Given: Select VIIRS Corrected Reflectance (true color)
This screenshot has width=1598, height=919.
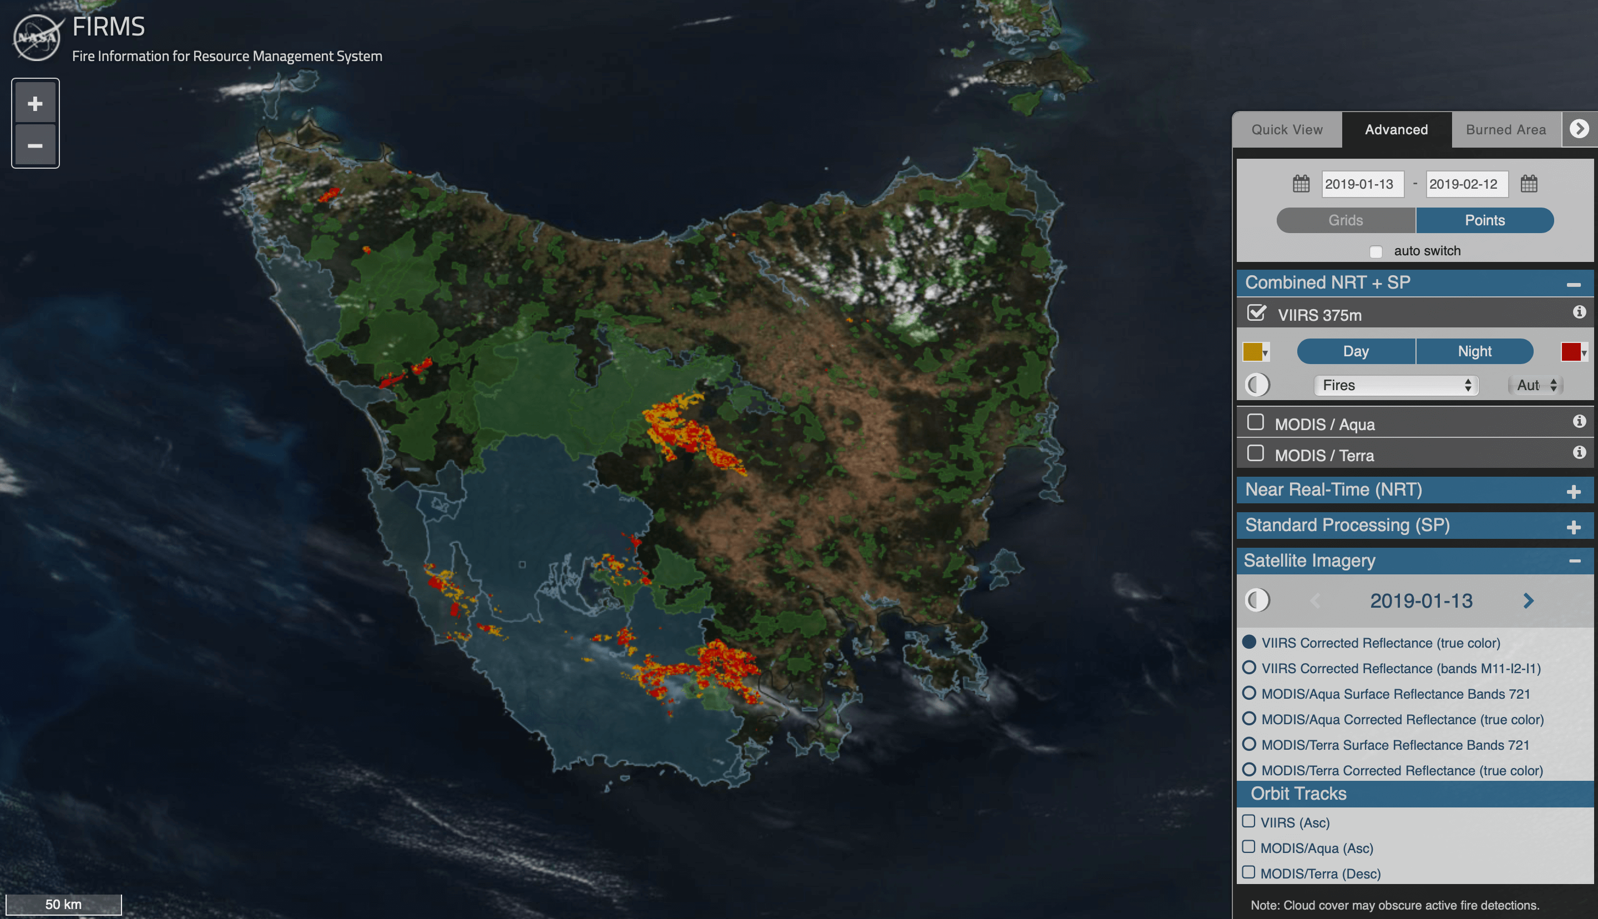Looking at the screenshot, I should pyautogui.click(x=1248, y=642).
